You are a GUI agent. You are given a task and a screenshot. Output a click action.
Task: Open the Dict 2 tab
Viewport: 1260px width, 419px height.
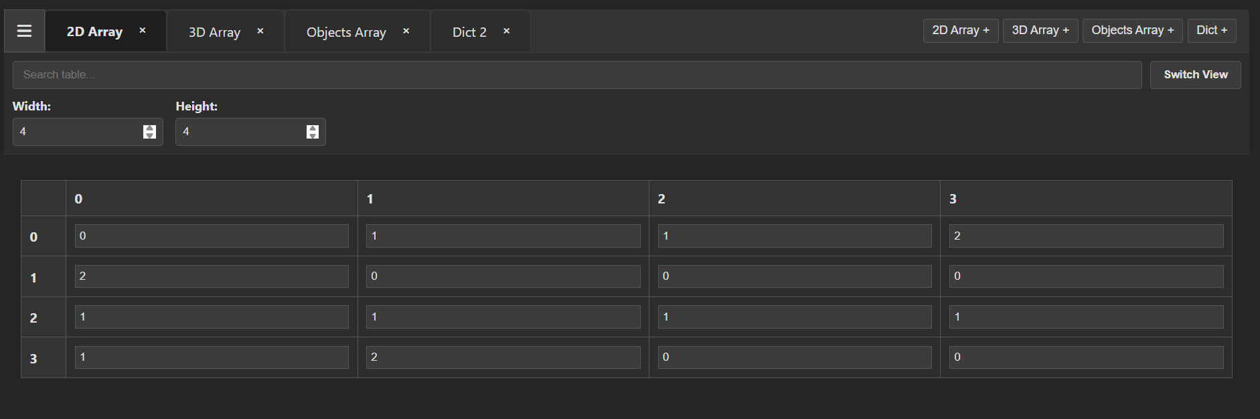469,32
